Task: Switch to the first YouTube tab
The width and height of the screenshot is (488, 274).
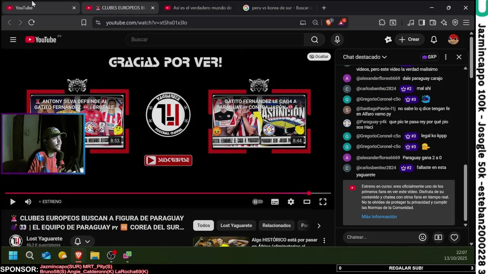Action: pos(41,8)
